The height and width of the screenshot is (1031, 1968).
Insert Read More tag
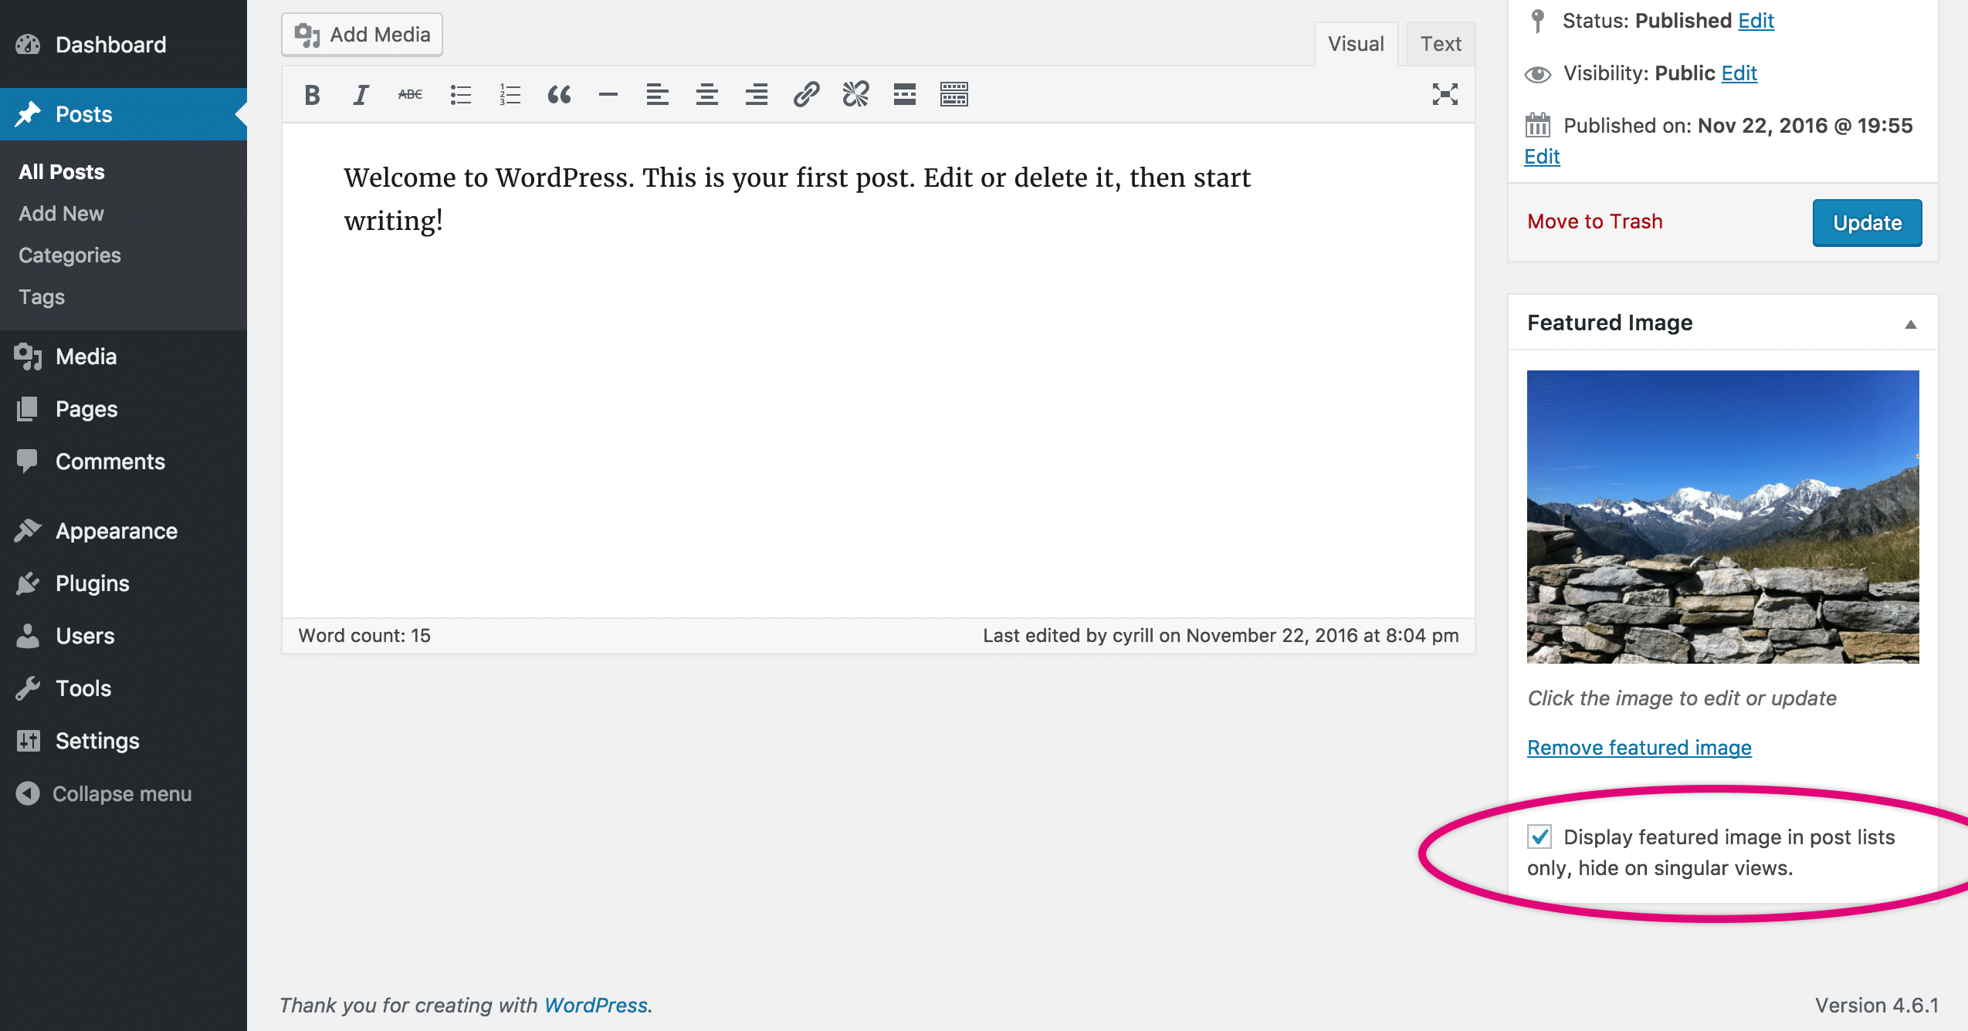click(x=905, y=95)
